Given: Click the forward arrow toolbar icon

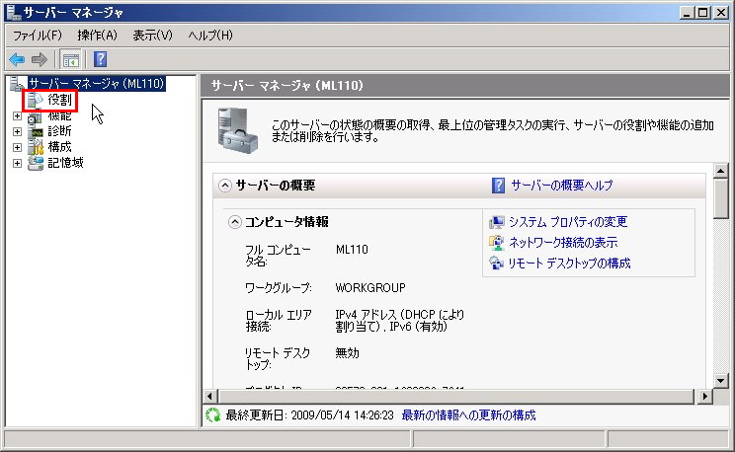Looking at the screenshot, I should [x=39, y=59].
